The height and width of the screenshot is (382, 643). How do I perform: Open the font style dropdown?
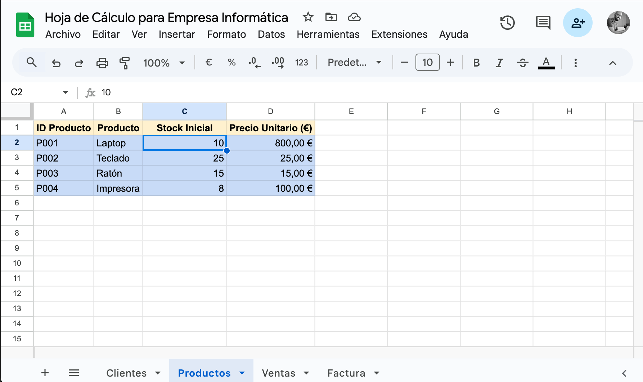pyautogui.click(x=354, y=62)
